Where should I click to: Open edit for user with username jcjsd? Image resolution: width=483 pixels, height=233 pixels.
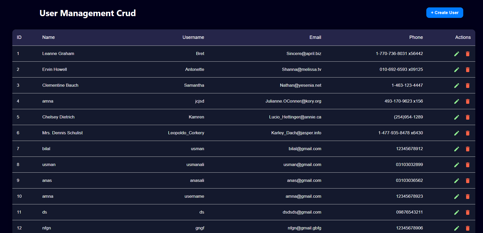pos(457,101)
